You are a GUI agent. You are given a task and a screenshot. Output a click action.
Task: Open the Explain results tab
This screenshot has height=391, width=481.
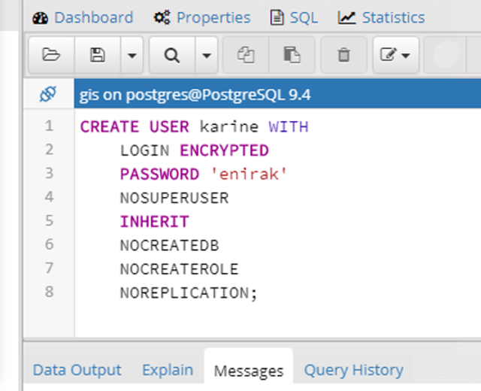click(168, 370)
